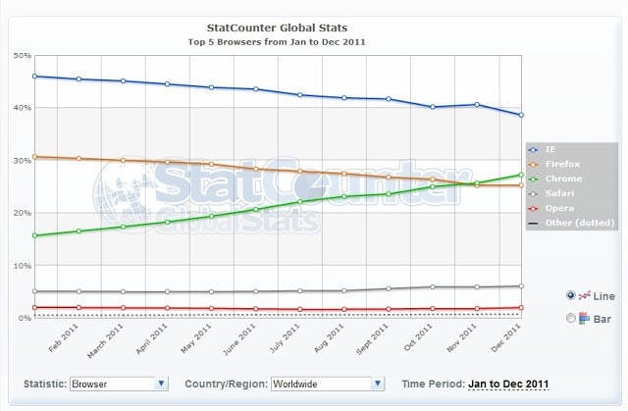Click the Chrome legend marker icon
Screen dimensions: 628x411
point(532,180)
